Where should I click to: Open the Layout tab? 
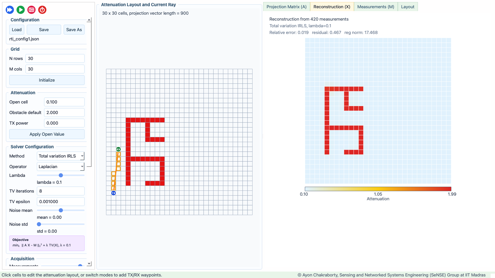click(408, 7)
